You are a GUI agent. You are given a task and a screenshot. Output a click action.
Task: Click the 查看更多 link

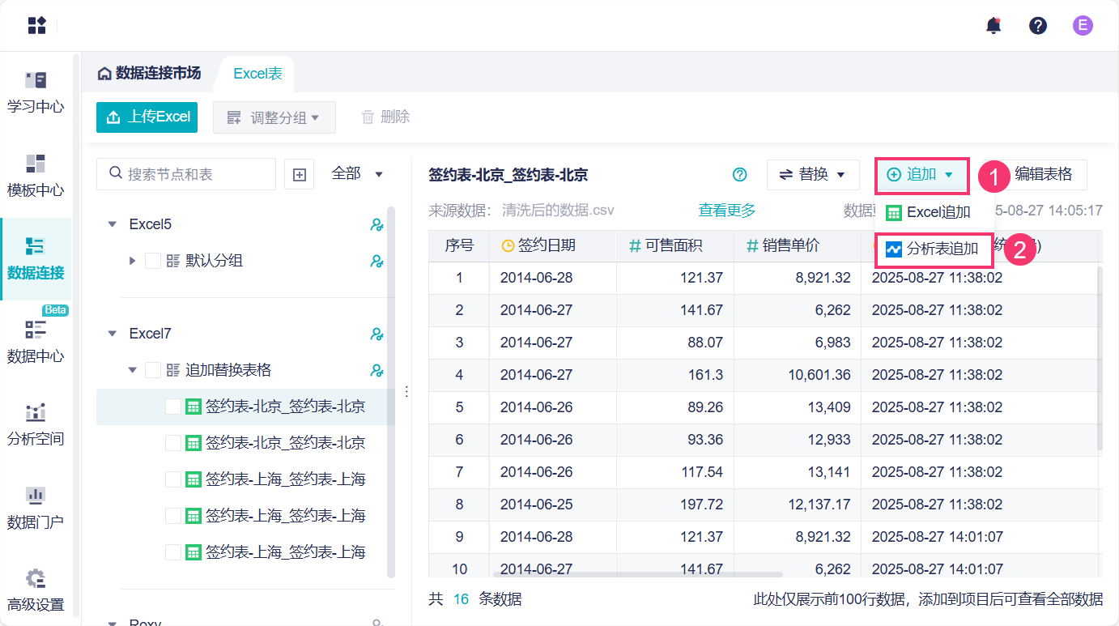(x=726, y=211)
